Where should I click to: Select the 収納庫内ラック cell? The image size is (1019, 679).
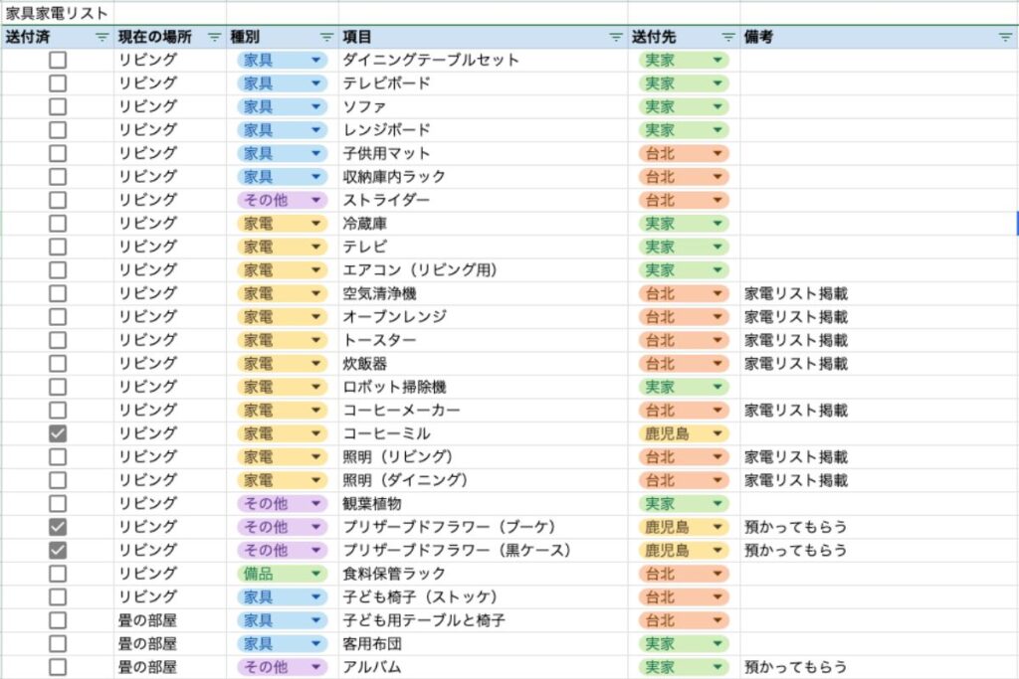coord(483,177)
